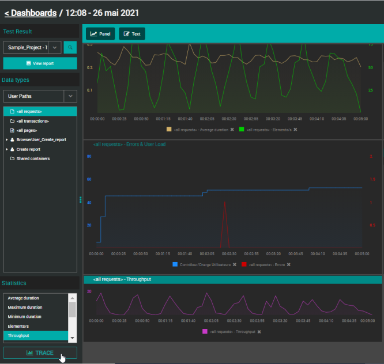Image resolution: width=384 pixels, height=364 pixels.
Task: Remove the Errors series with X
Action: click(289, 264)
